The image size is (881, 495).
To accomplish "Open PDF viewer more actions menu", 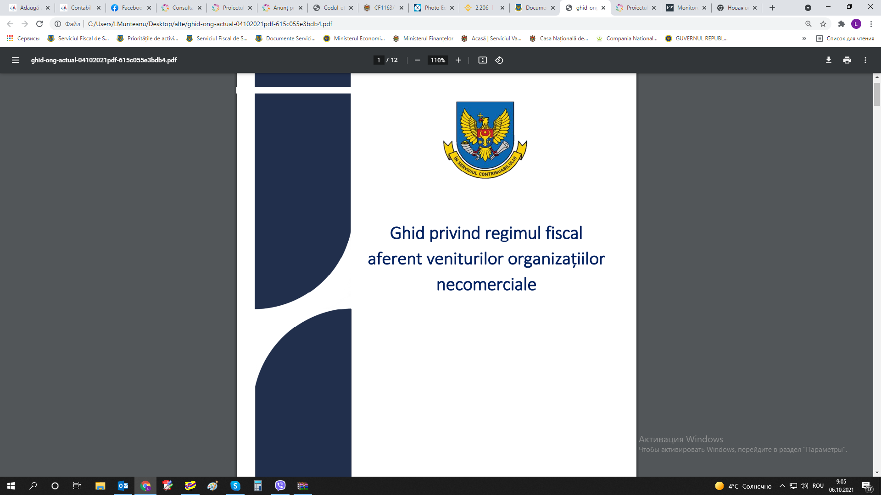I will [x=865, y=60].
